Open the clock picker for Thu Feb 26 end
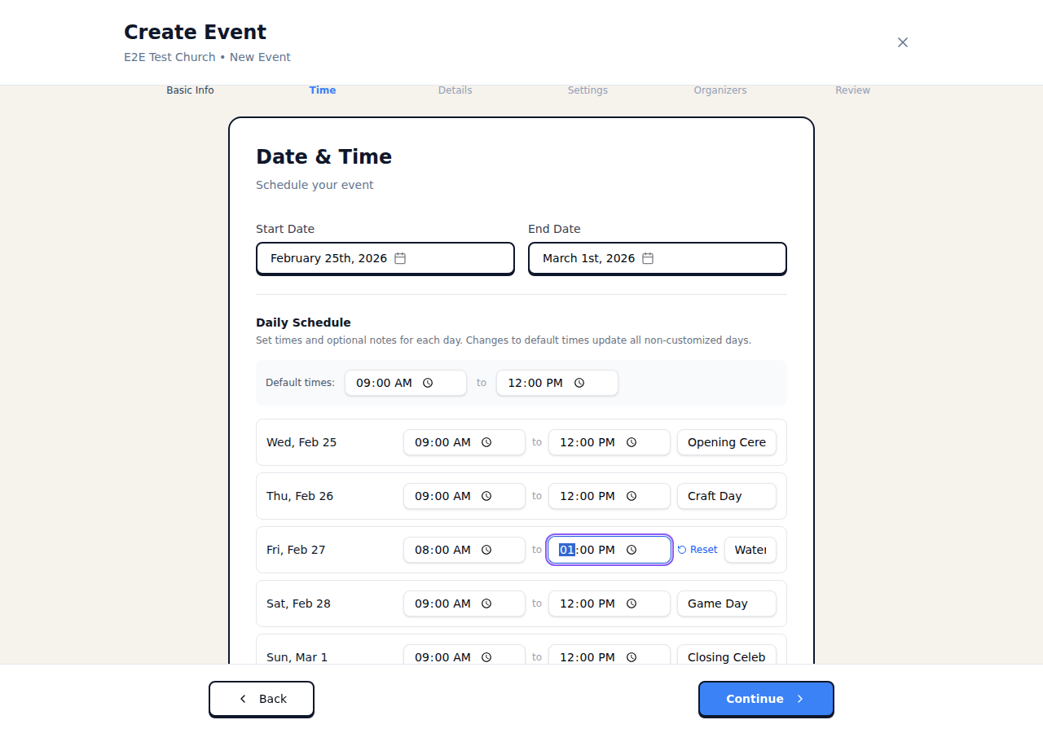Screen dimensions: 1043x733 coord(632,496)
